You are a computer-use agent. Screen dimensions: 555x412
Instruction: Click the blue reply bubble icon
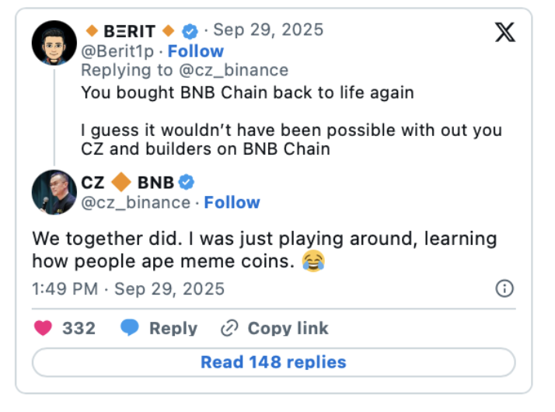130,328
